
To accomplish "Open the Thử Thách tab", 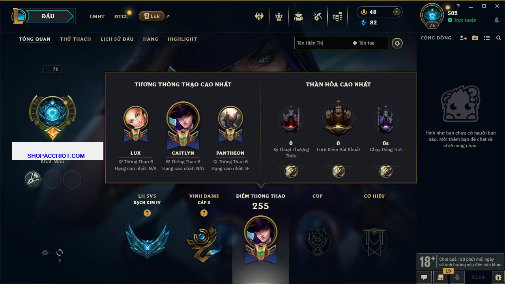I will 75,39.
